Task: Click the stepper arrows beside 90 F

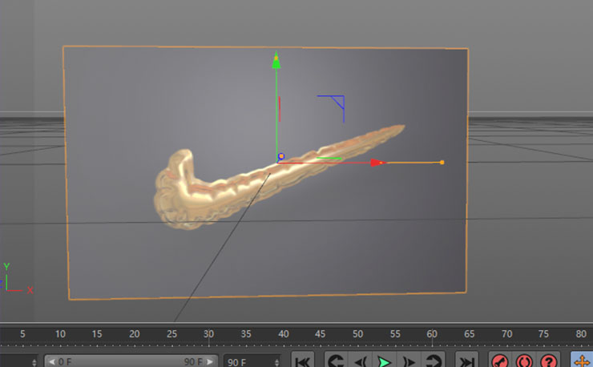Action: point(276,362)
